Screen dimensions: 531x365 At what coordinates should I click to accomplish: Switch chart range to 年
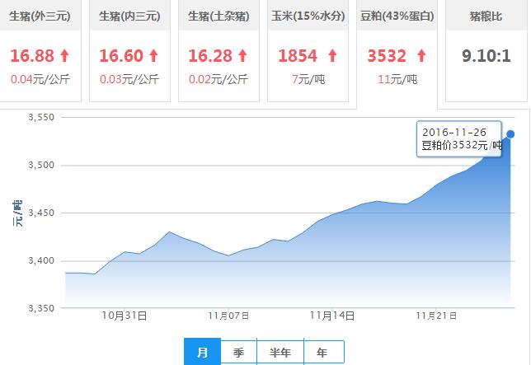point(324,353)
